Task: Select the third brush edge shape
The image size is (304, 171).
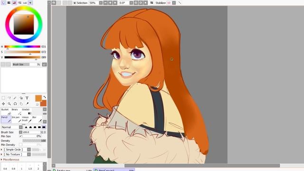Action: point(35,127)
